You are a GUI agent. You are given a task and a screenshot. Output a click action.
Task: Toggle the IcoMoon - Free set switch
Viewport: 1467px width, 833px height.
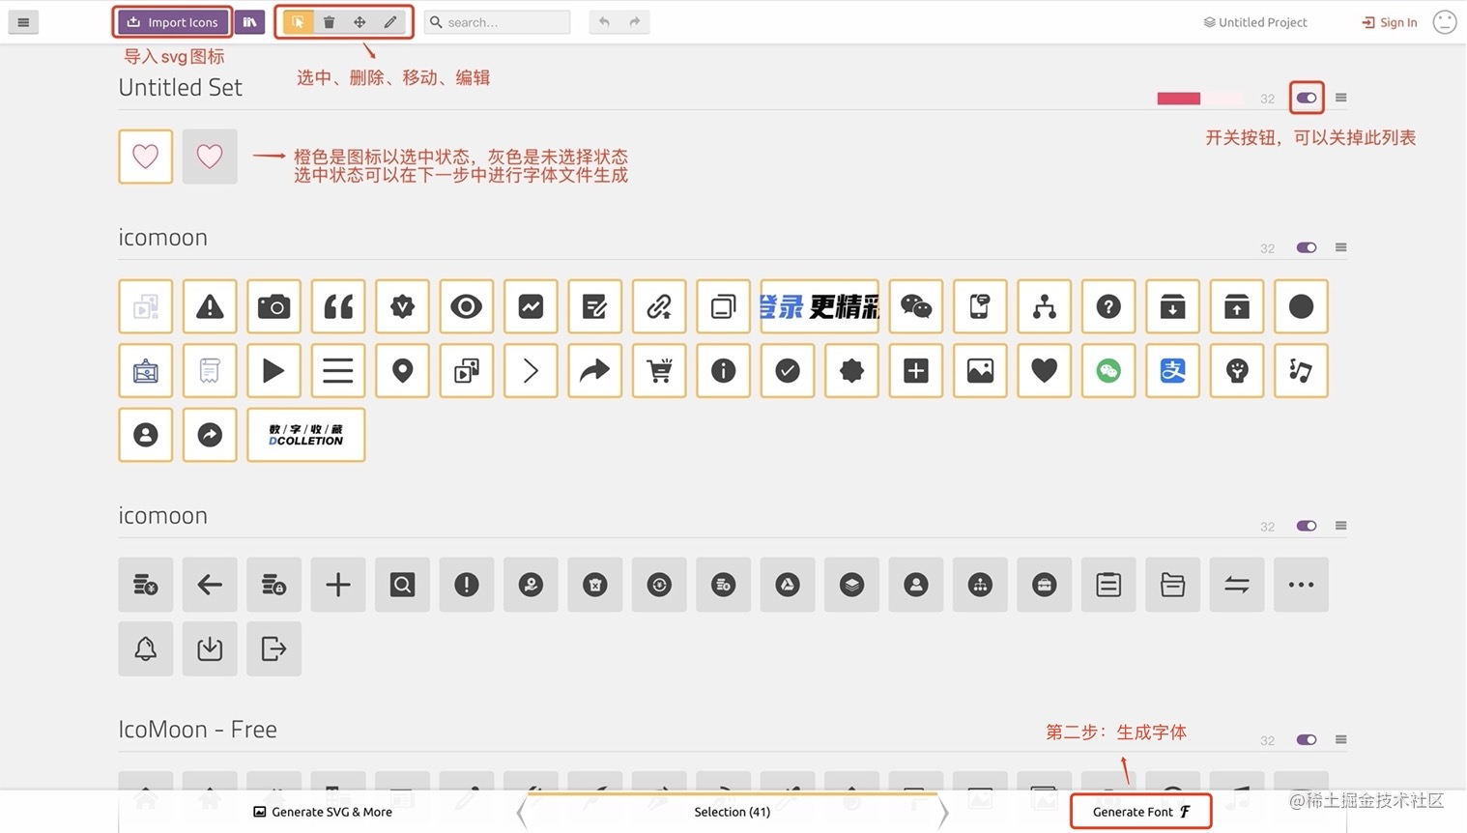(1306, 739)
